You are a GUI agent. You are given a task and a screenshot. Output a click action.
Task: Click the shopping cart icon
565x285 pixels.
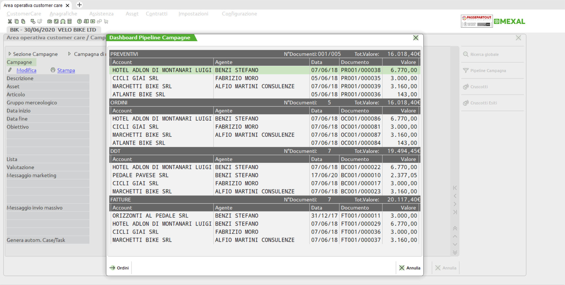tap(106, 21)
